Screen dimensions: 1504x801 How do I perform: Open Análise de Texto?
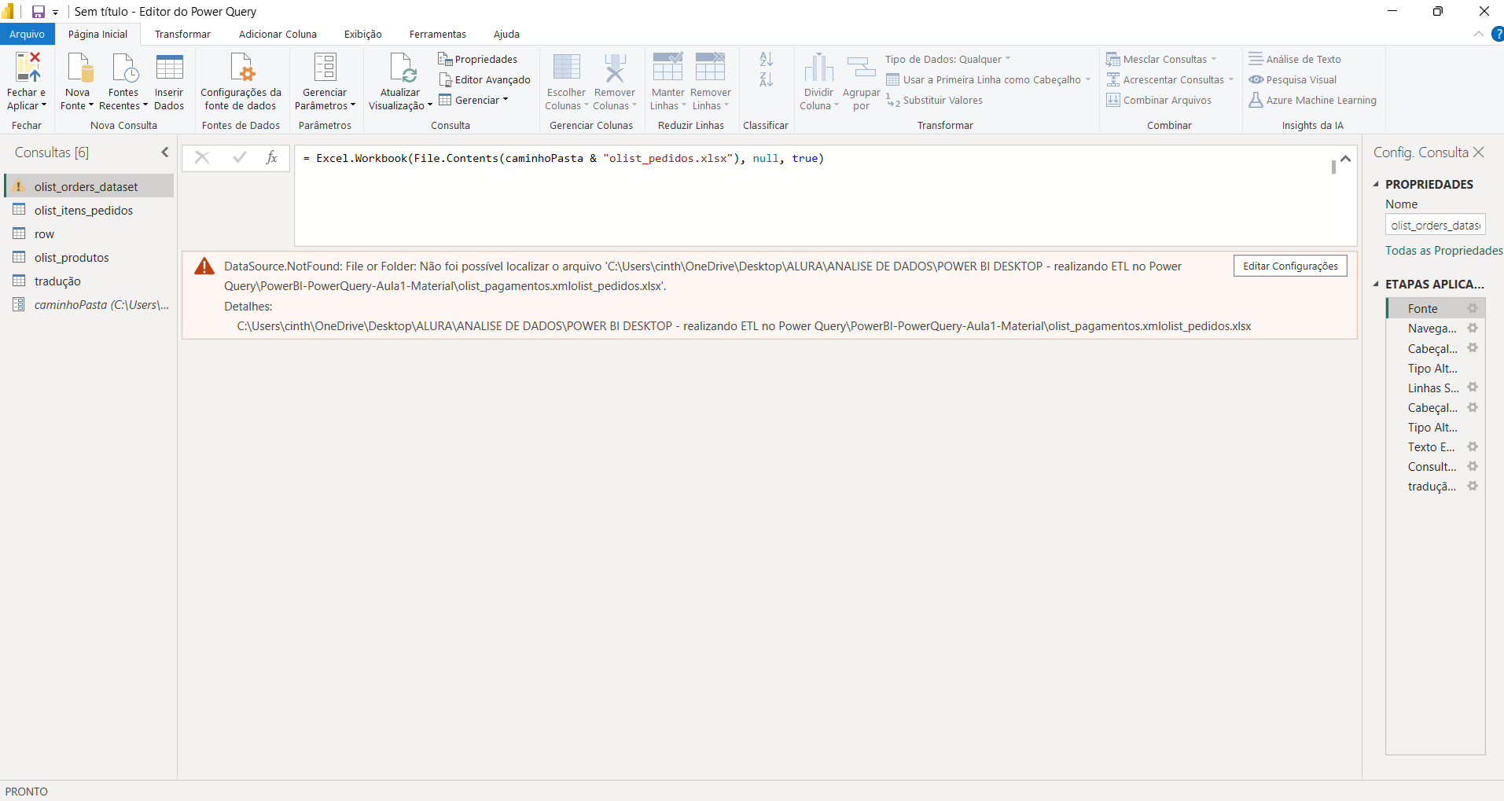tap(1295, 59)
